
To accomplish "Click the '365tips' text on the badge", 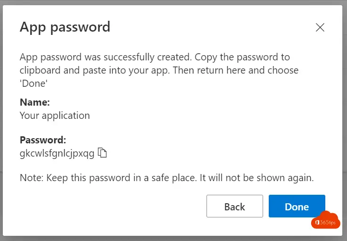I will 328,223.
